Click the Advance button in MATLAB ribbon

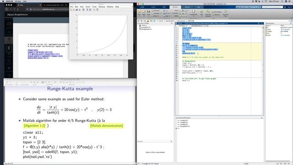coord(216,15)
